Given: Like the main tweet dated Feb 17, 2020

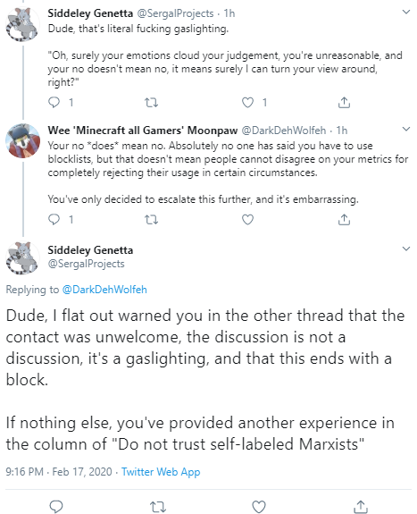Looking at the screenshot, I should pyautogui.click(x=259, y=507).
